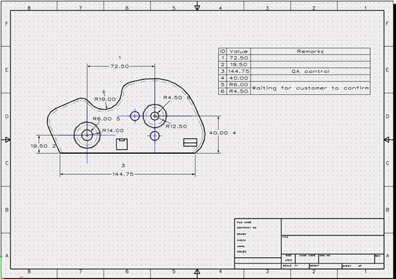The width and height of the screenshot is (396, 279).
Task: Click the SIZE cell in the title block
Action: tap(288, 259)
